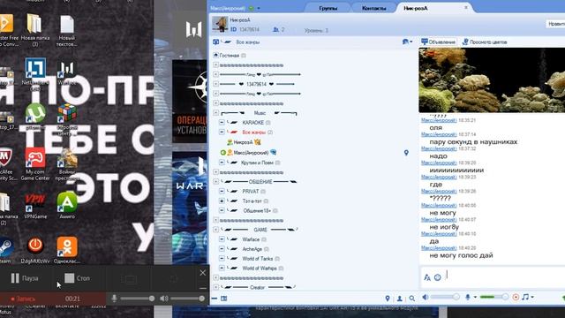The width and height of the screenshot is (565, 318).
Task: Open My.com Game Center desktop shortcut
Action: coord(35,164)
